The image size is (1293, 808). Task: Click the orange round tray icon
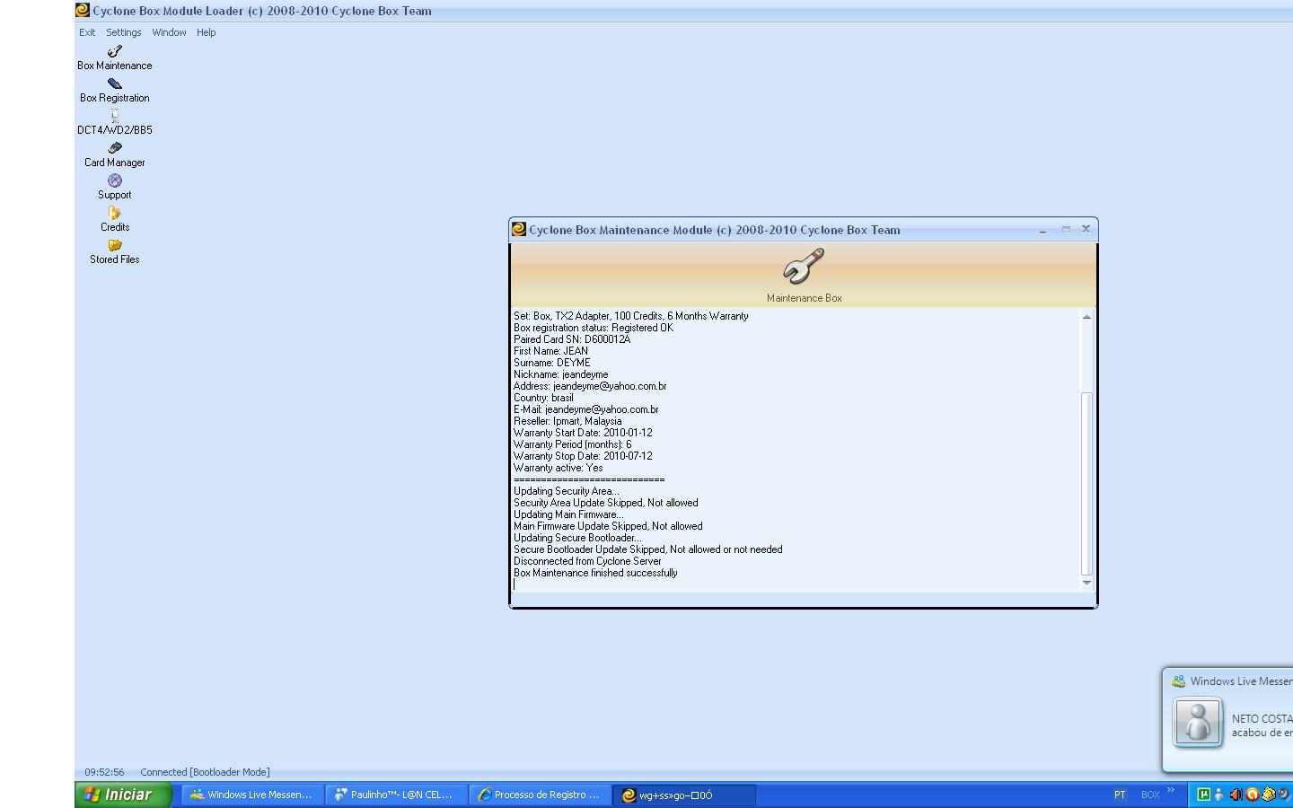1252,795
